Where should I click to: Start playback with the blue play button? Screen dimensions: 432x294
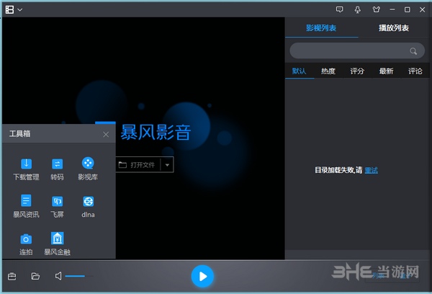[x=202, y=276]
